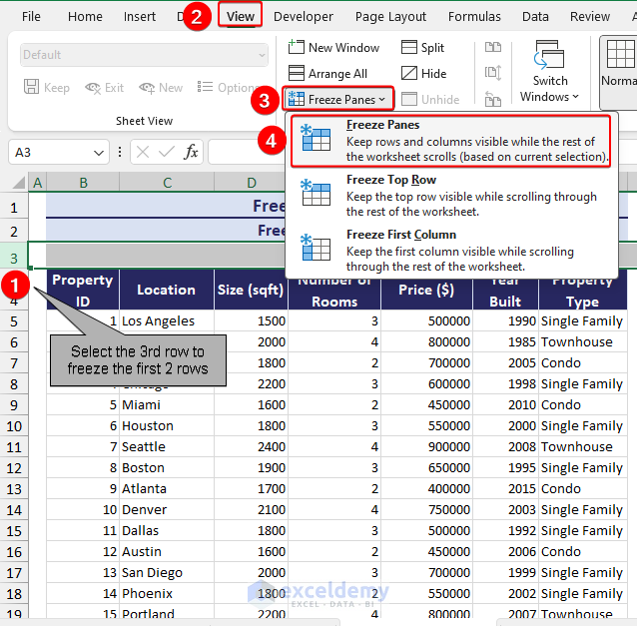Click the Exit sheet view icon

93,87
